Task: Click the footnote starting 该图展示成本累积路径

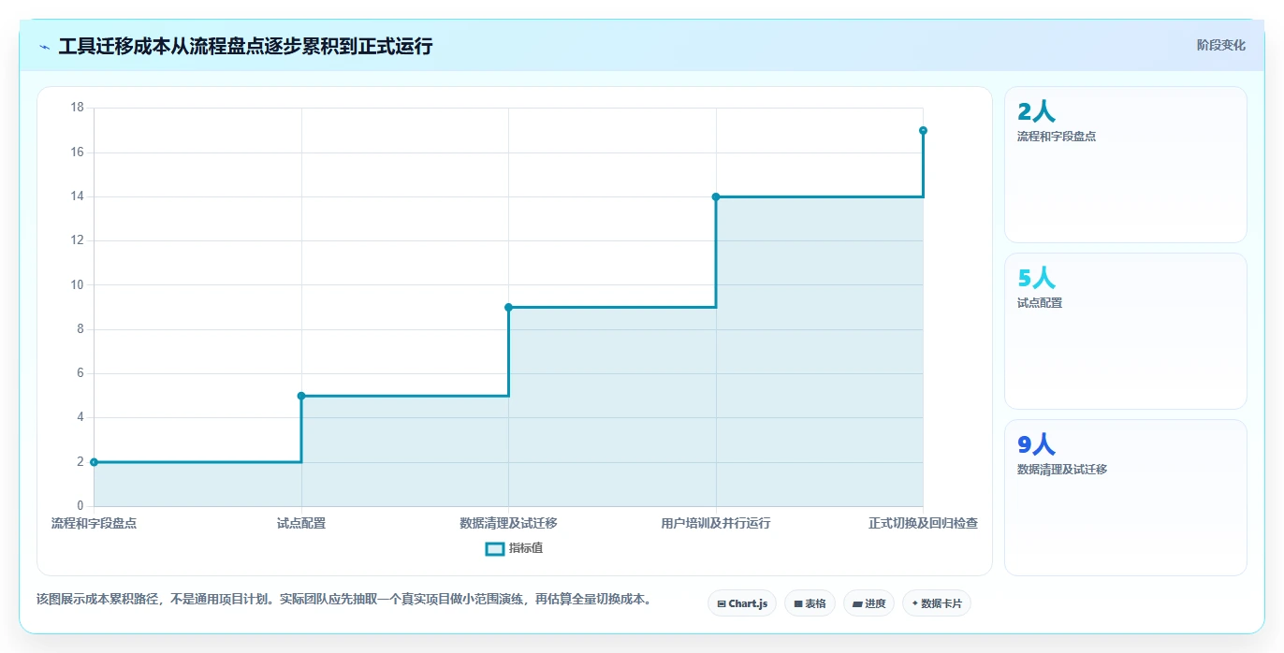Action: pyautogui.click(x=343, y=599)
